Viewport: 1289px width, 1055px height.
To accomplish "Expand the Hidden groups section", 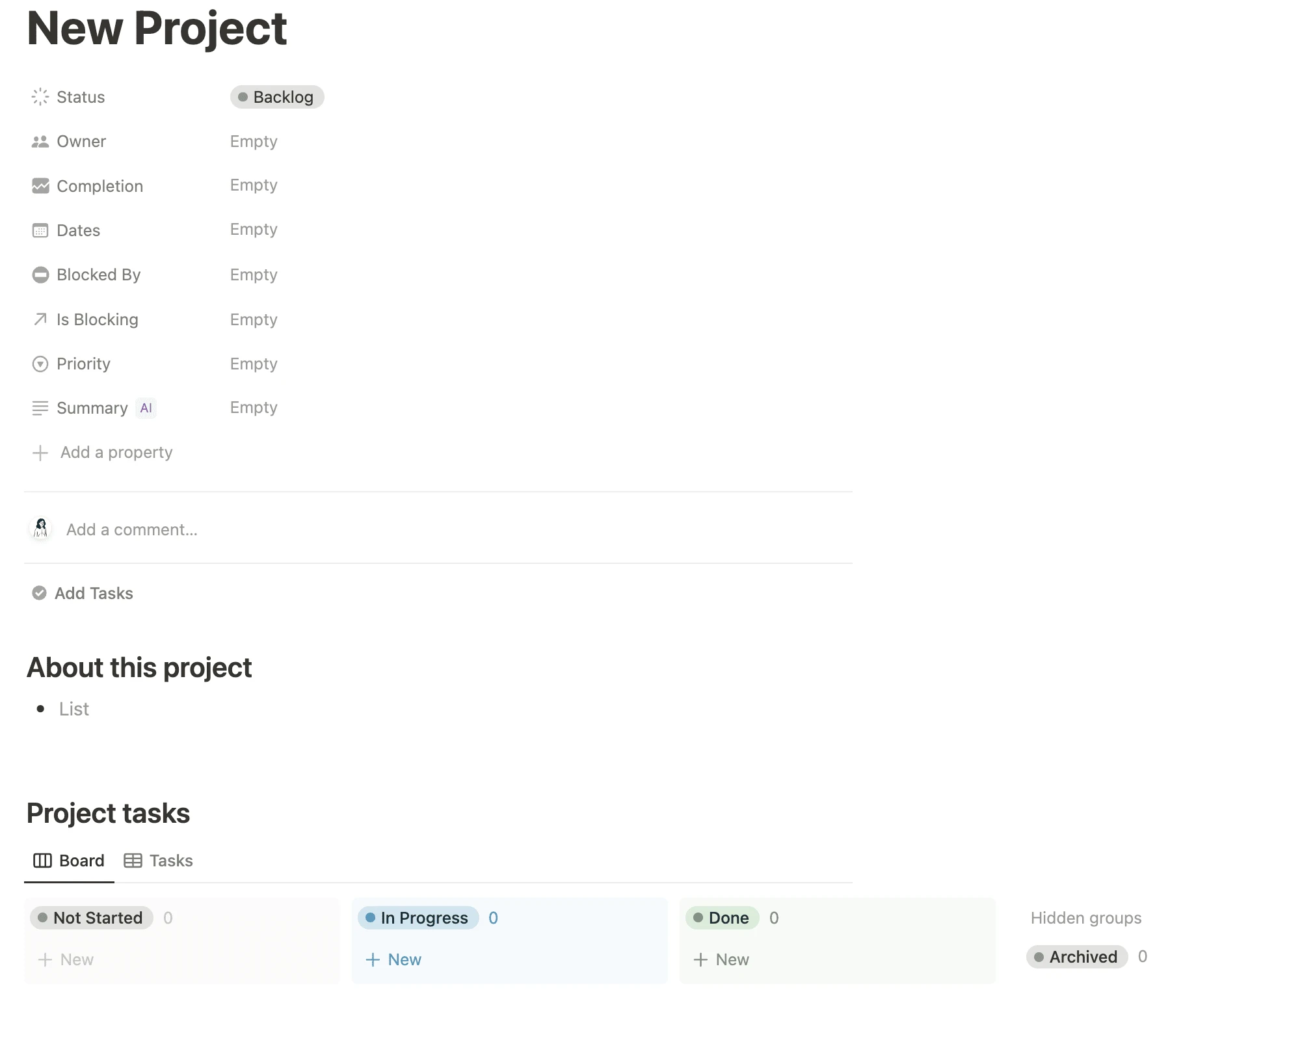I will coord(1085,918).
